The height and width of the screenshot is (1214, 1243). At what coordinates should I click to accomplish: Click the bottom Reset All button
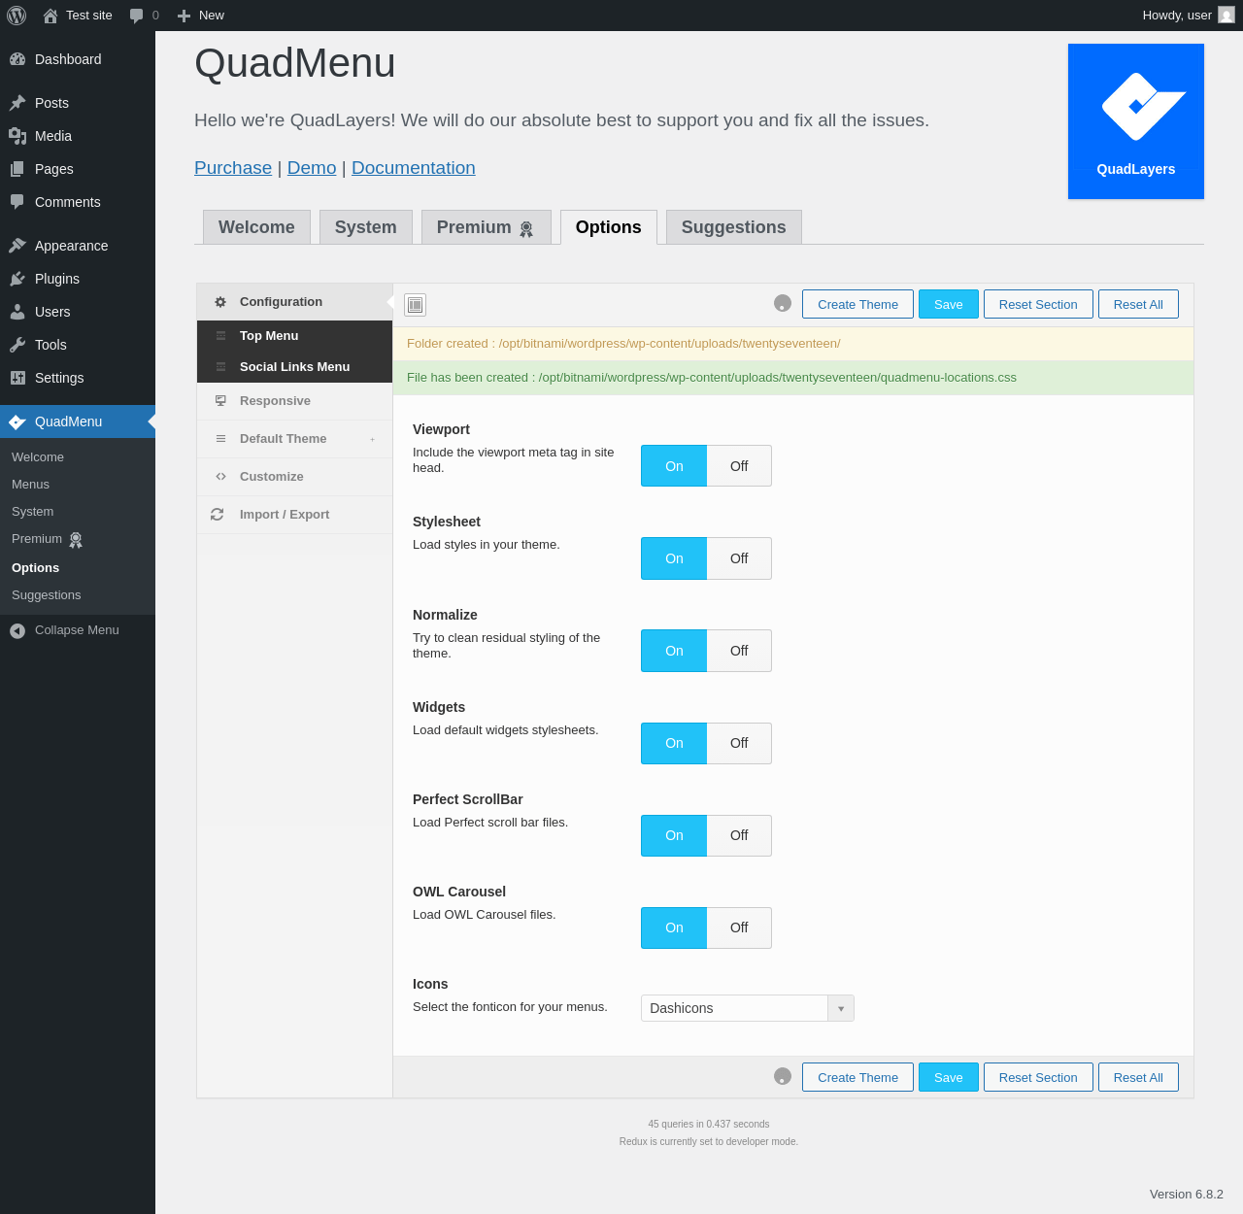pos(1138,1077)
